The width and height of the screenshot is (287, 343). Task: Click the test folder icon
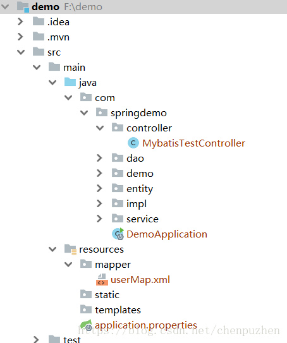[x=54, y=339]
